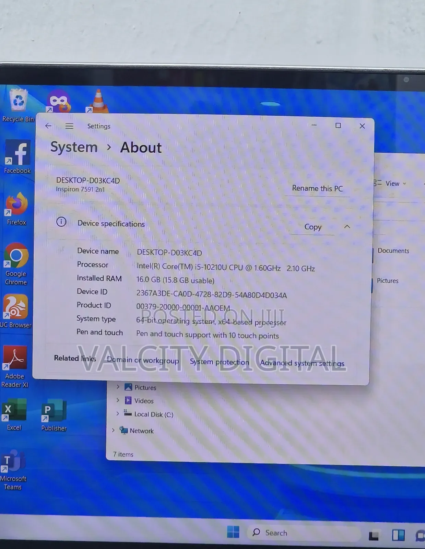425x549 pixels.
Task: Open Domain or workgroup link
Action: tap(143, 360)
